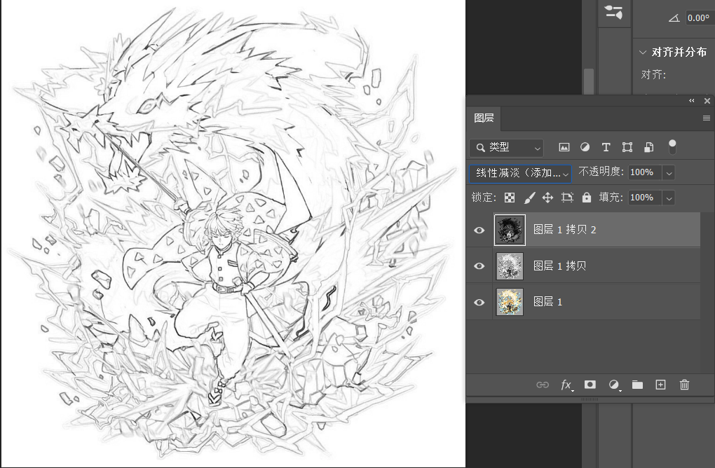The image size is (715, 468).
Task: Open layer filter 类型 dropdown
Action: tap(506, 148)
